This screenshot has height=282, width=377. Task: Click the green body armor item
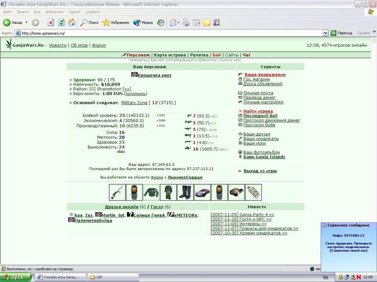[151, 192]
